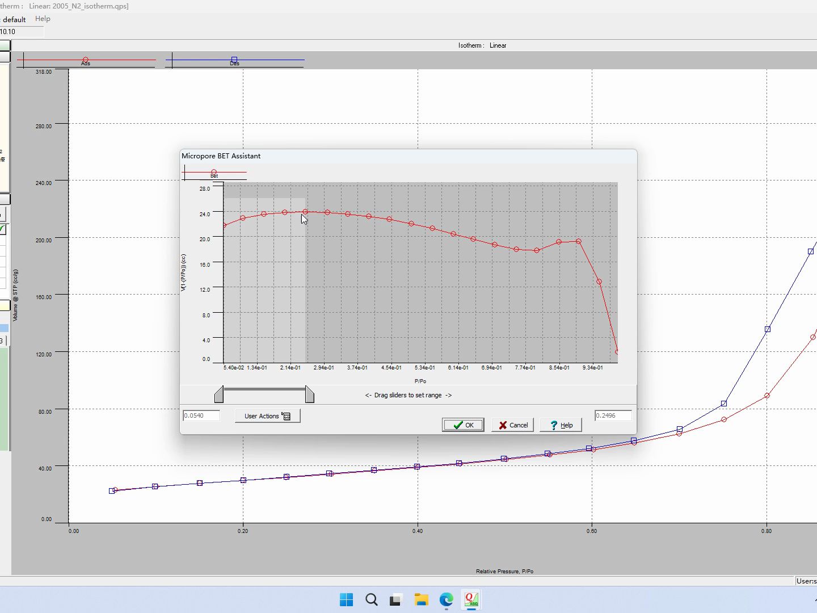Select the 'Drag sliders to set range' hint text
The height and width of the screenshot is (613, 817).
pos(408,395)
